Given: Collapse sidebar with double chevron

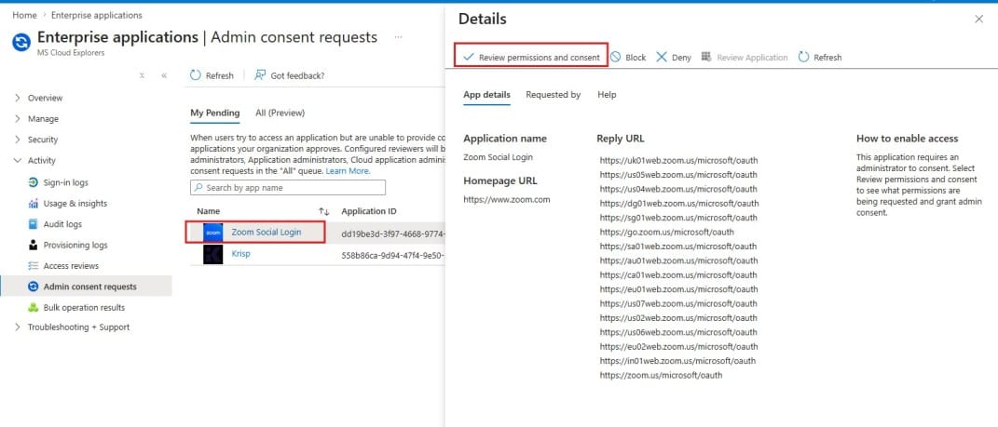Looking at the screenshot, I should pos(164,75).
